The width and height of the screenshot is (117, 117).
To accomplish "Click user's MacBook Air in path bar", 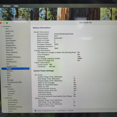I will click(x=46, y=111).
